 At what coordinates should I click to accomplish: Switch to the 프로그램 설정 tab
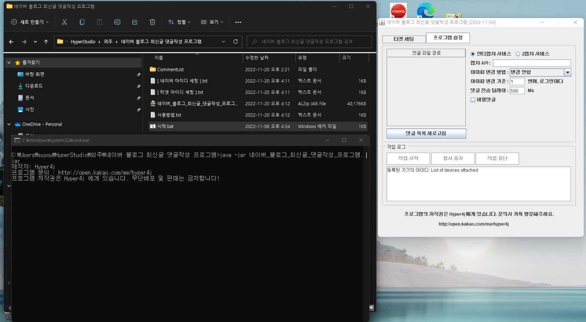[x=448, y=37]
